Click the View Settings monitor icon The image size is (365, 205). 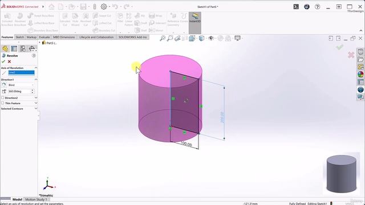click(x=237, y=38)
